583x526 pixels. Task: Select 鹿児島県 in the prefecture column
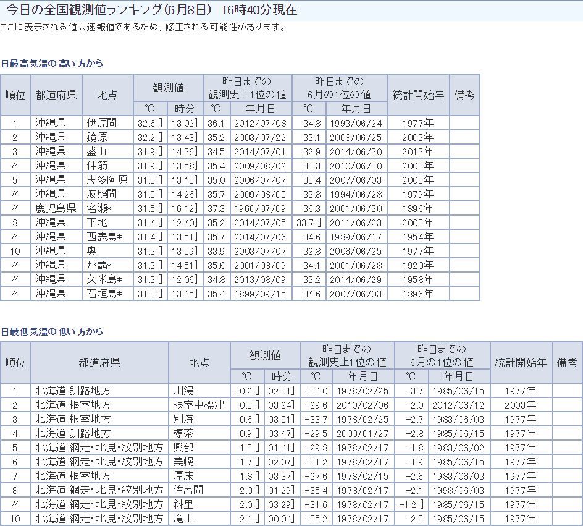click(56, 208)
